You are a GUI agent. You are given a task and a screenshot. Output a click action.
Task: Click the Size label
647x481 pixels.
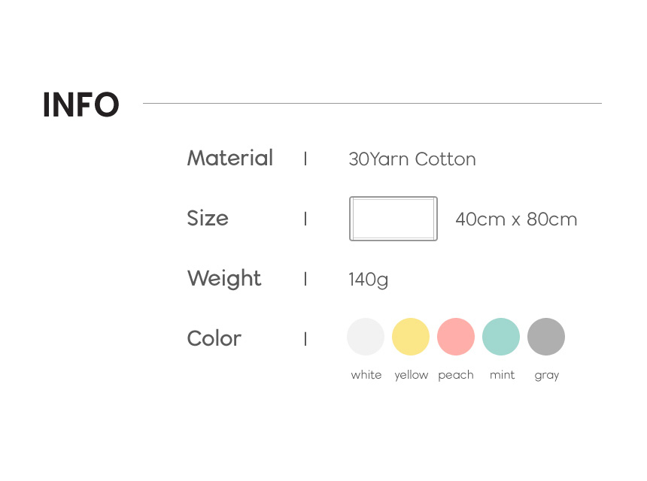208,219
